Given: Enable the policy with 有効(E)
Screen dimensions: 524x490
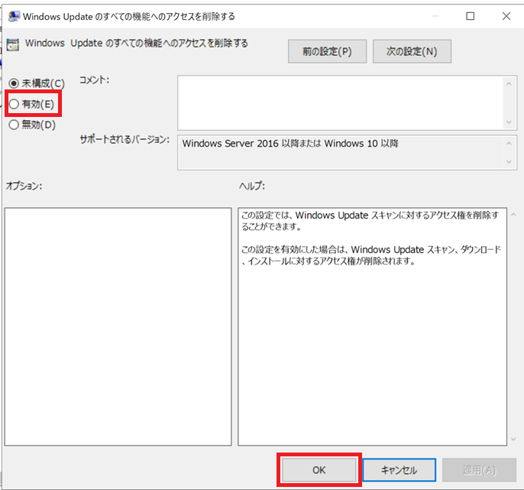Looking at the screenshot, I should 14,104.
